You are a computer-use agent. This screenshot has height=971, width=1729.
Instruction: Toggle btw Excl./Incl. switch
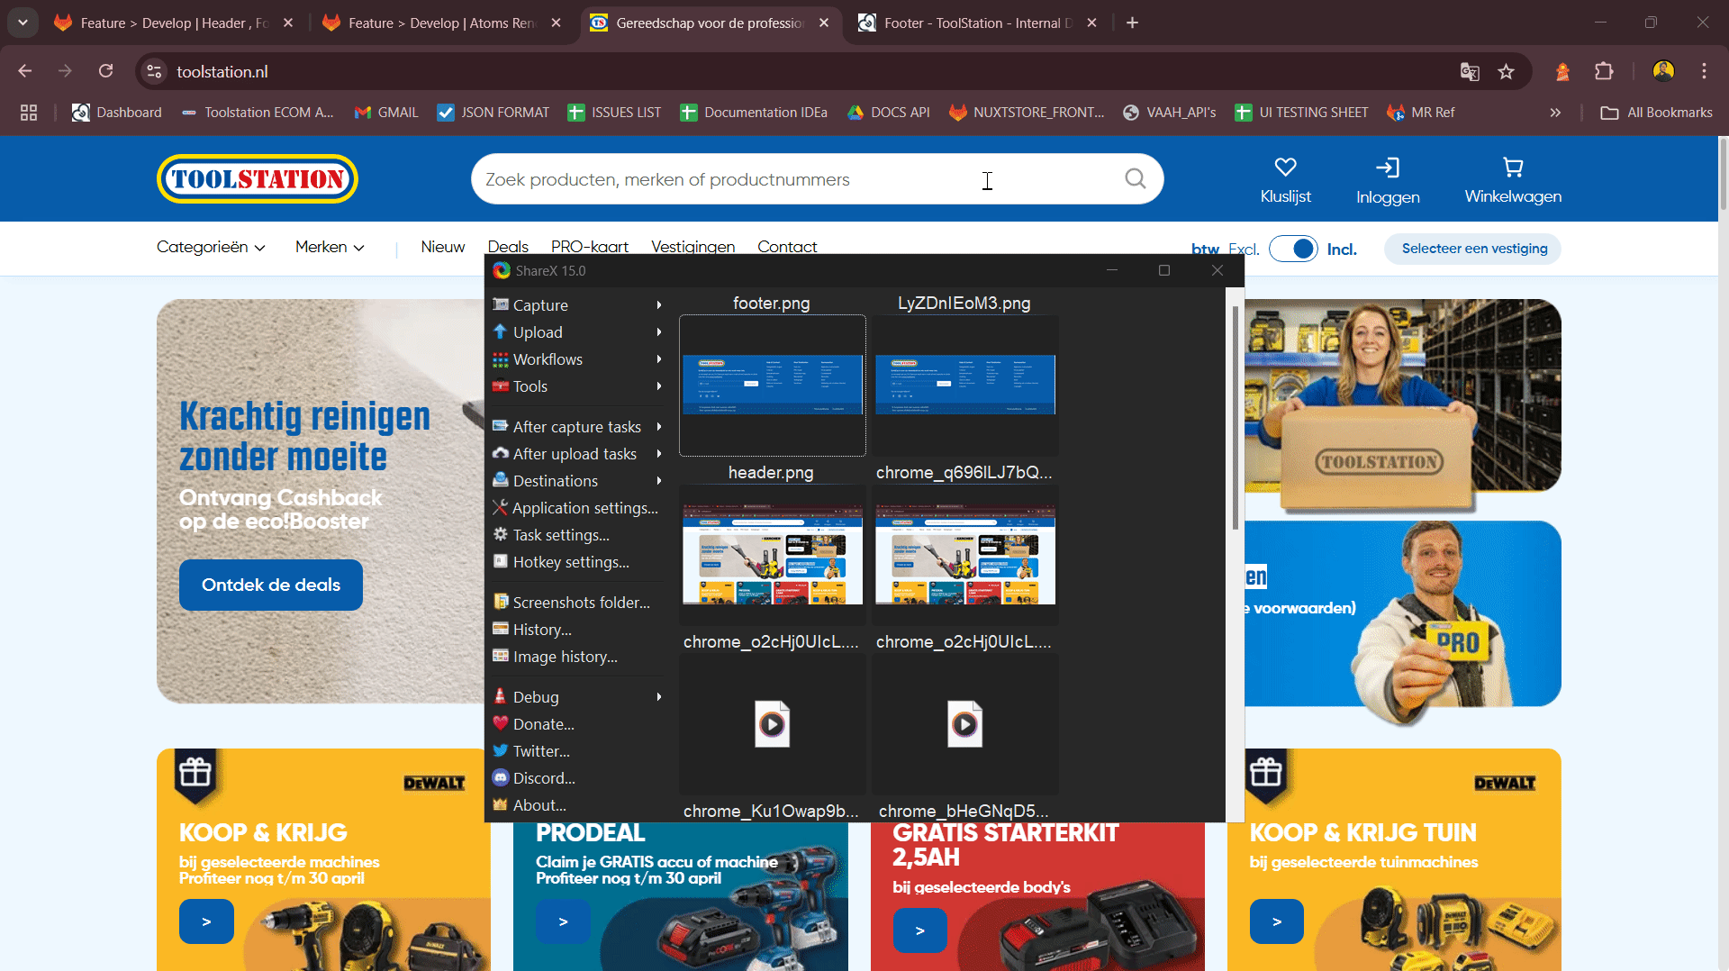tap(1293, 249)
